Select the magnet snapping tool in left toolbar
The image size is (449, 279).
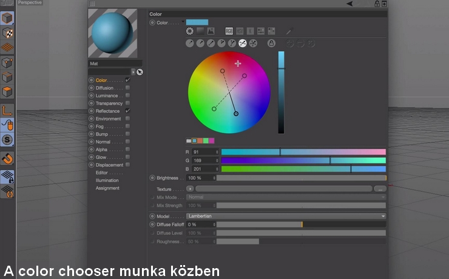(x=7, y=159)
